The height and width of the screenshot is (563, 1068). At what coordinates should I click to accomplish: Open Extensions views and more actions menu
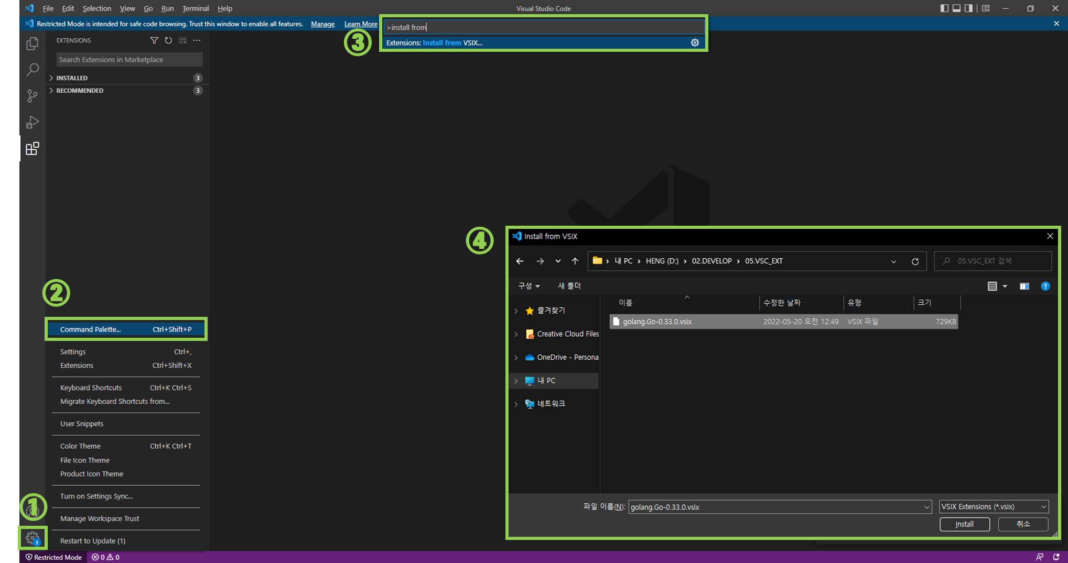[x=197, y=40]
